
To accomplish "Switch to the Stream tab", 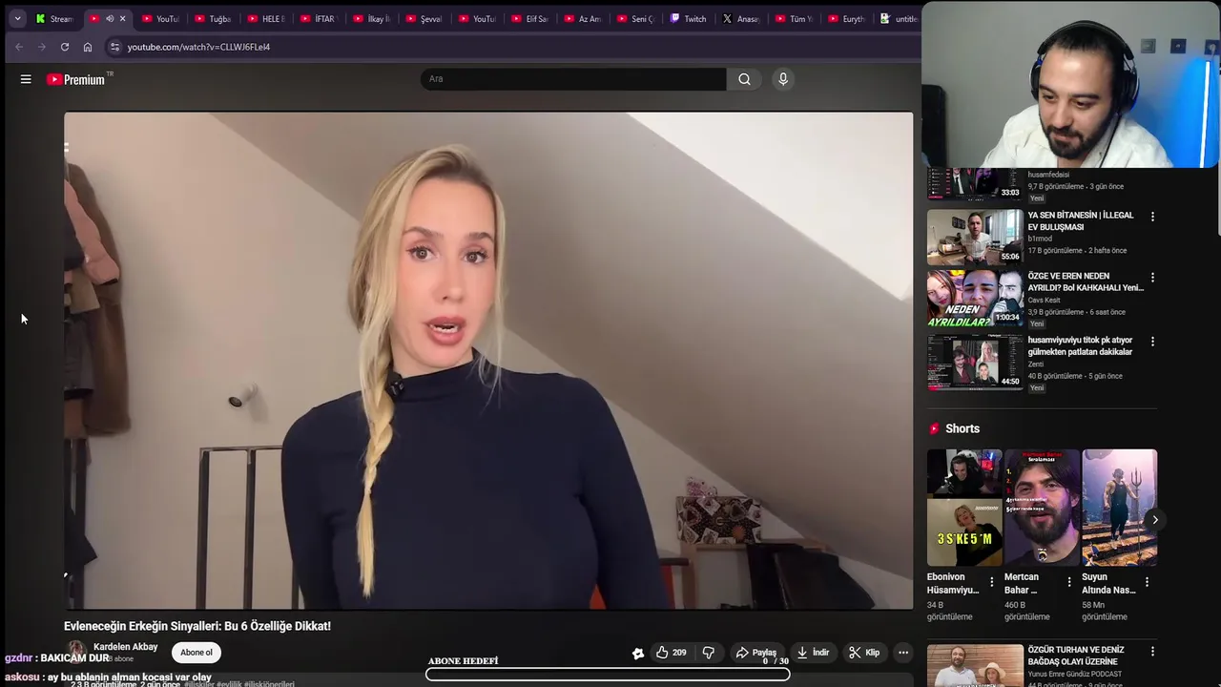I will click(54, 18).
